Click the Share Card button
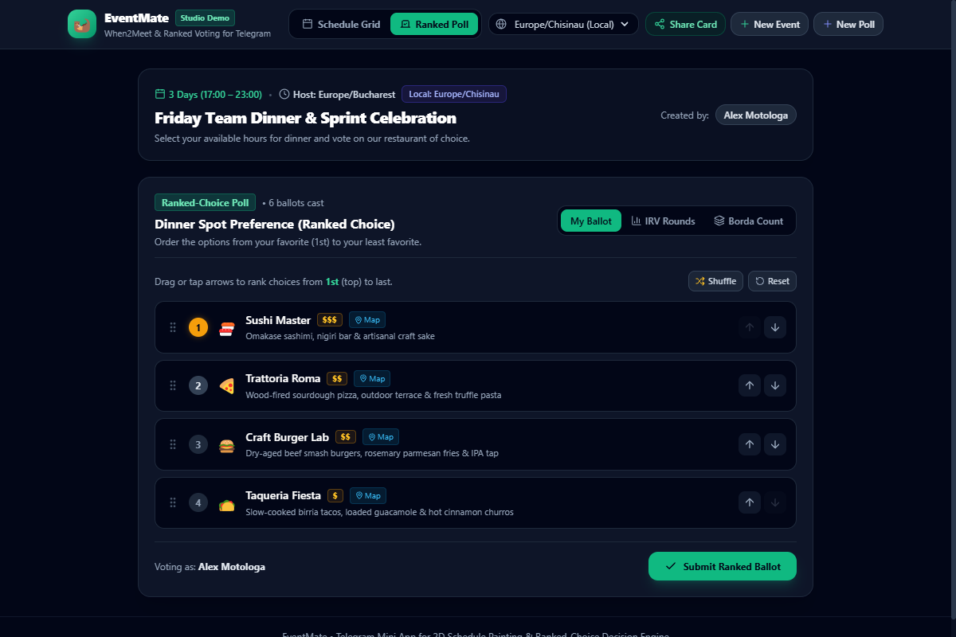 685,24
